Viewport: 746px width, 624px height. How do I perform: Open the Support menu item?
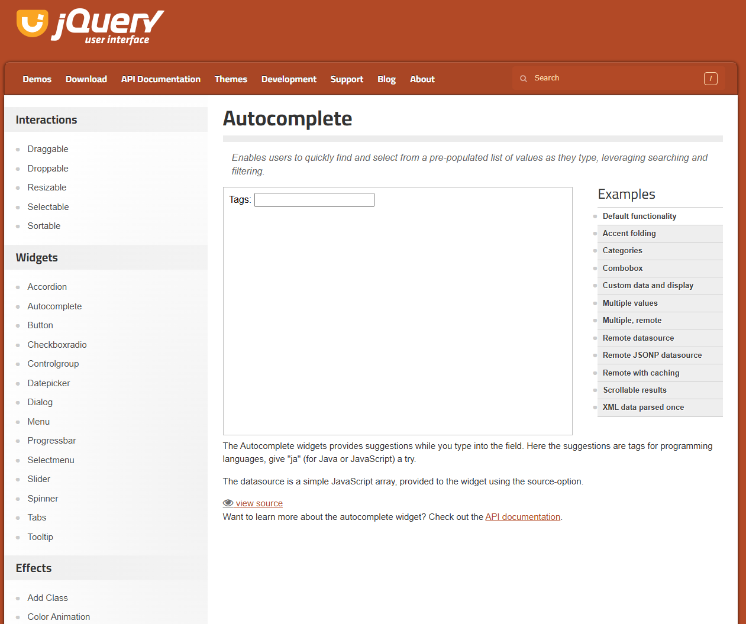pyautogui.click(x=347, y=79)
